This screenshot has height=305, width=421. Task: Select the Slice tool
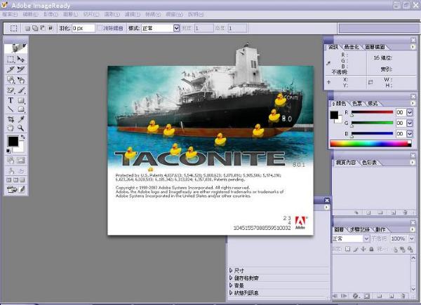click(11, 69)
